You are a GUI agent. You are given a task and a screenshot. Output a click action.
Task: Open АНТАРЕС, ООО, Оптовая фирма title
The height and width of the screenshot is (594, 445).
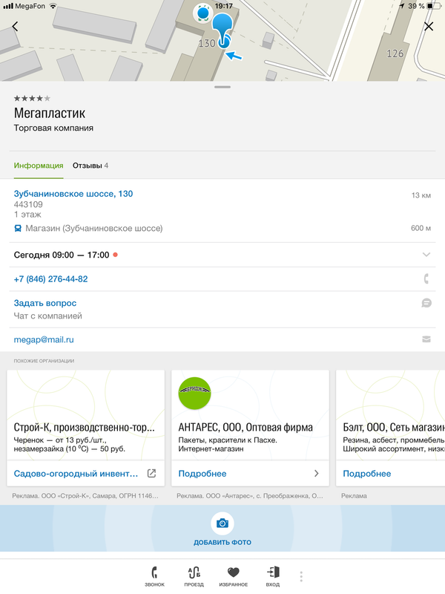[245, 428]
